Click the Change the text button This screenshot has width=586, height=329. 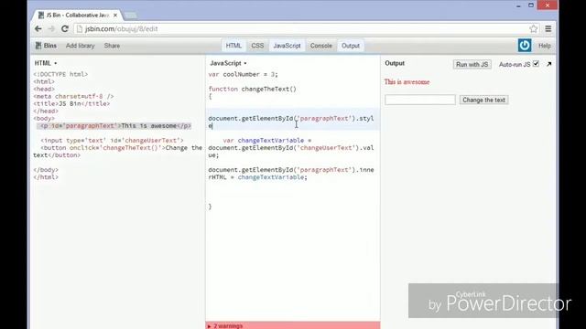tap(484, 100)
